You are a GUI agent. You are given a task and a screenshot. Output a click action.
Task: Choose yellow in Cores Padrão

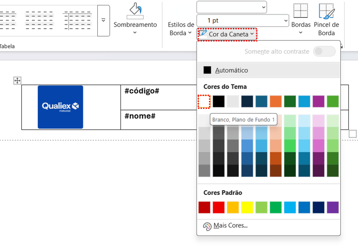[247, 207]
